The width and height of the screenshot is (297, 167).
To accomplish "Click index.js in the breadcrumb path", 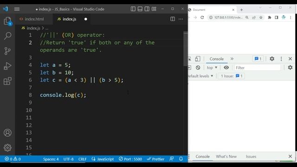I will 33,28.
